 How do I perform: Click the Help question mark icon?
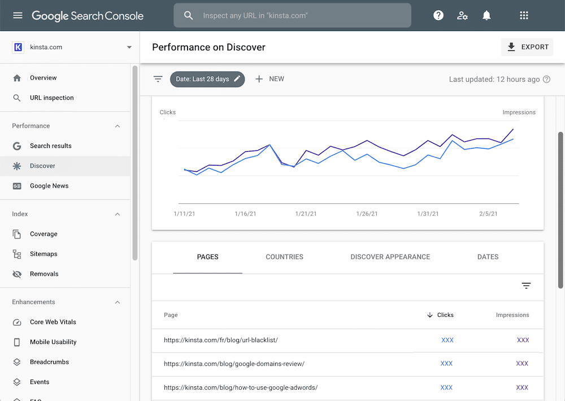[x=438, y=15]
